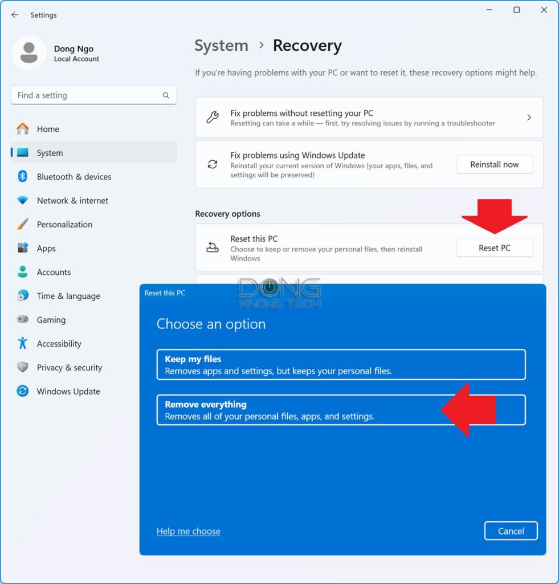
Task: Click the wrench troubleshooter icon
Action: tap(213, 117)
